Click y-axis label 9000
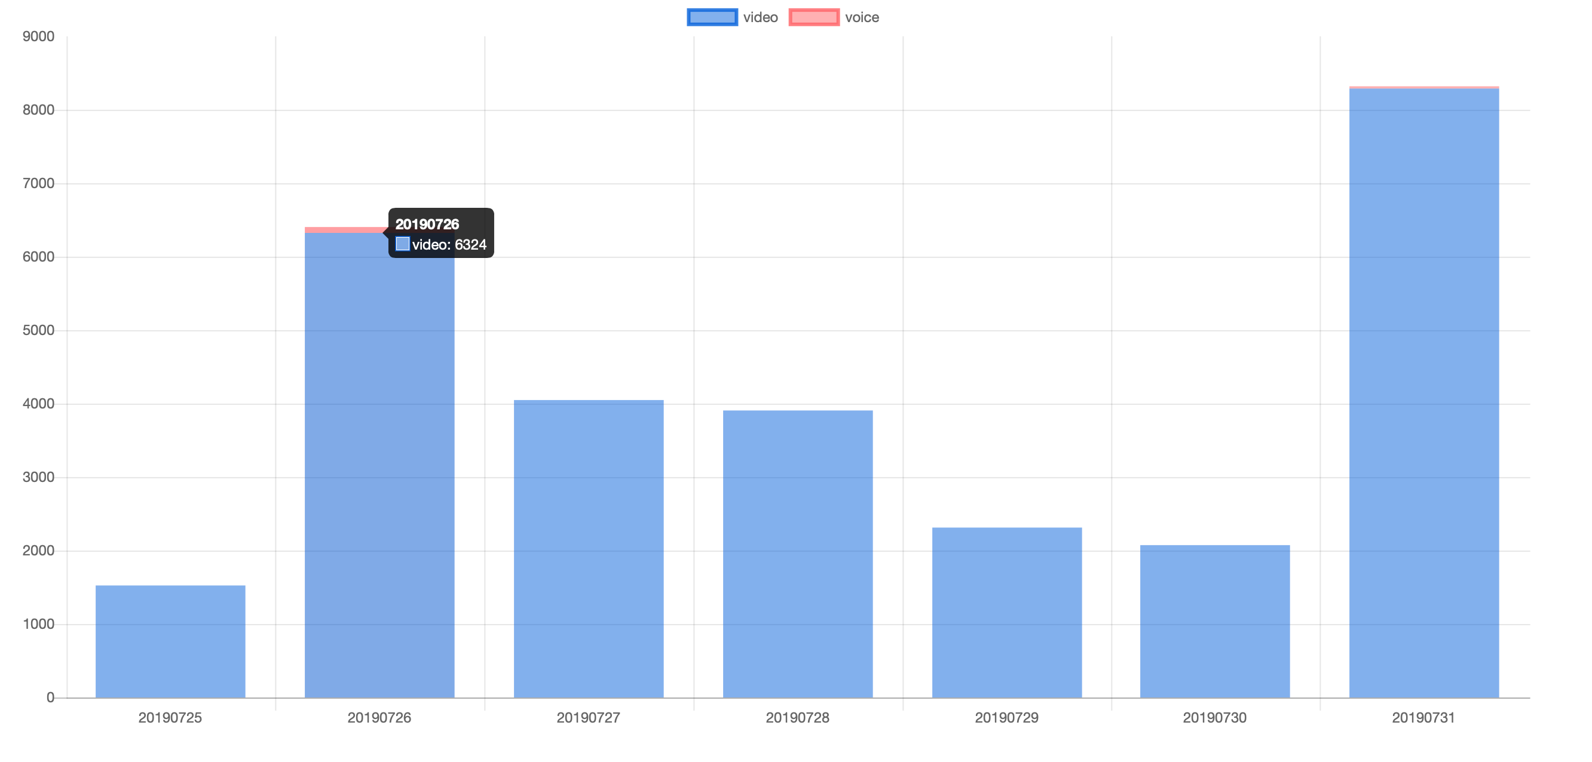 pyautogui.click(x=38, y=36)
